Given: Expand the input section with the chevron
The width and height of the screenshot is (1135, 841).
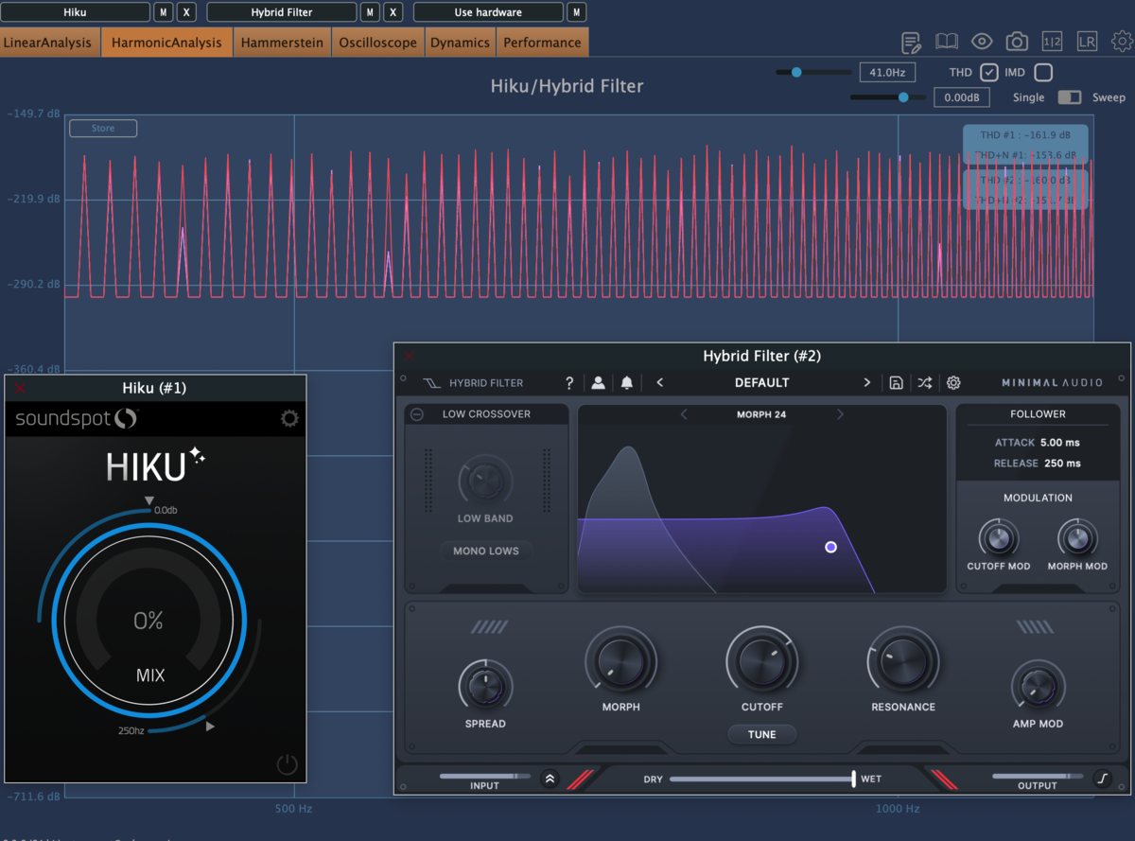Looking at the screenshot, I should click(x=550, y=779).
